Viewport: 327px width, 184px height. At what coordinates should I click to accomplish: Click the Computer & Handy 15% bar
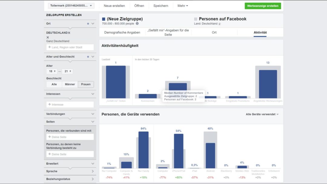coord(126,165)
